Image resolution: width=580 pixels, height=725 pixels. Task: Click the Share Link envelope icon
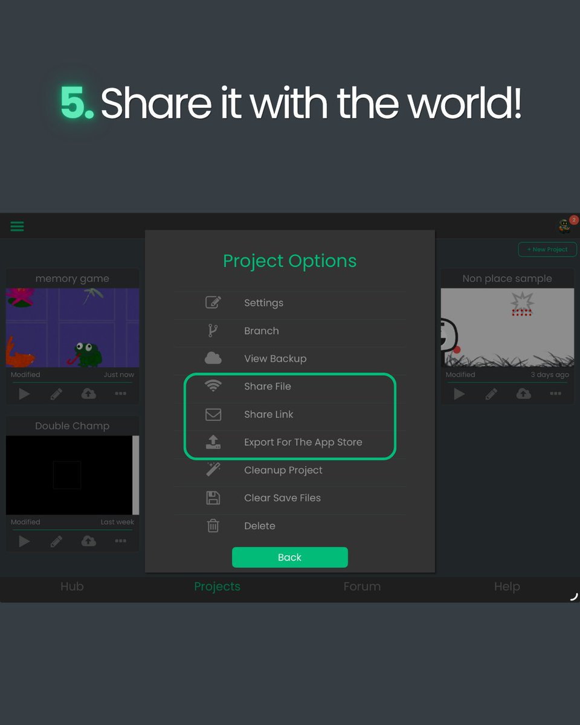(x=213, y=414)
